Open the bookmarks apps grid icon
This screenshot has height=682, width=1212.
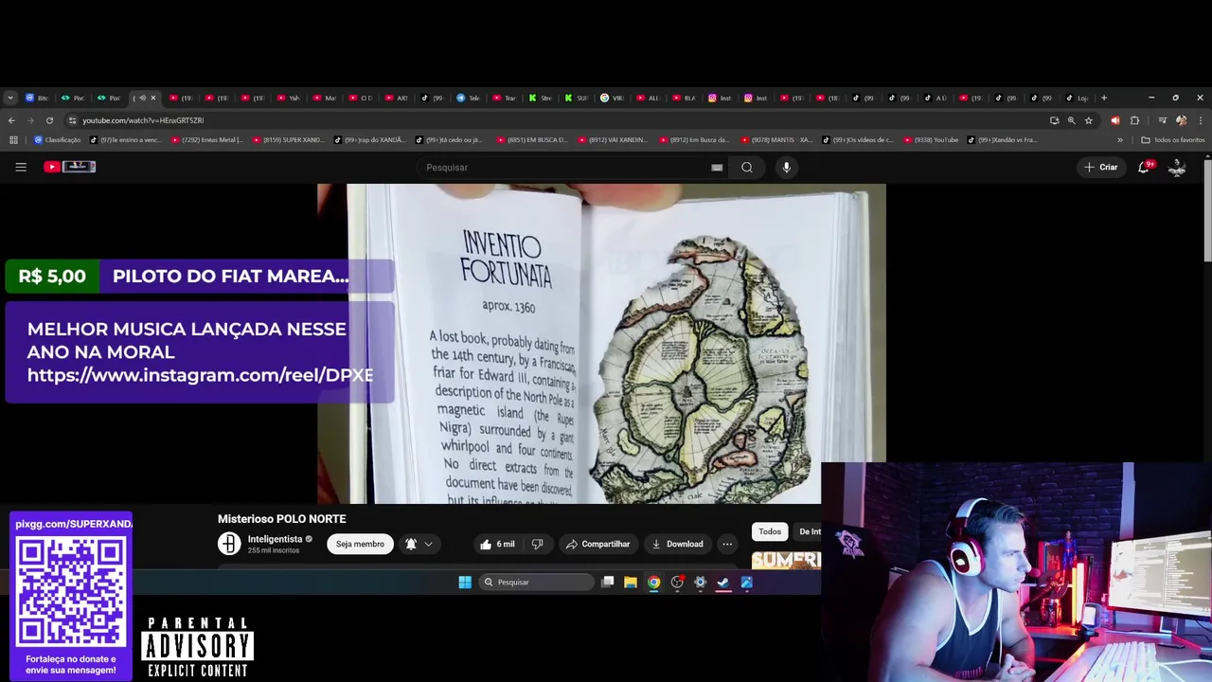pyautogui.click(x=13, y=140)
